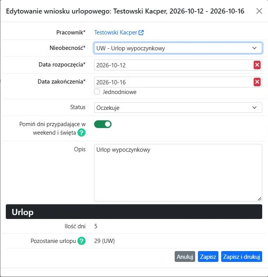Show help for skipping weekends and holidays
Image resolution: width=268 pixels, height=277 pixels.
(82, 133)
